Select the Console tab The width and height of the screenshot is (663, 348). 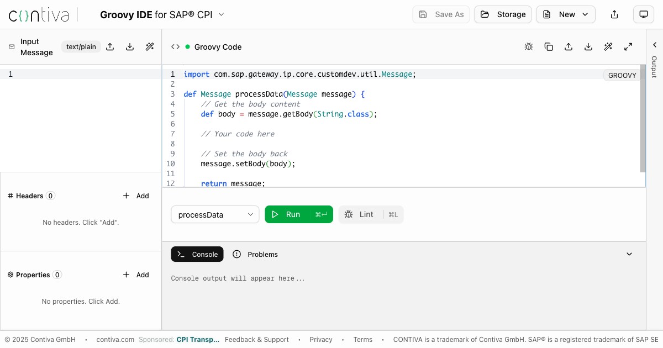197,254
